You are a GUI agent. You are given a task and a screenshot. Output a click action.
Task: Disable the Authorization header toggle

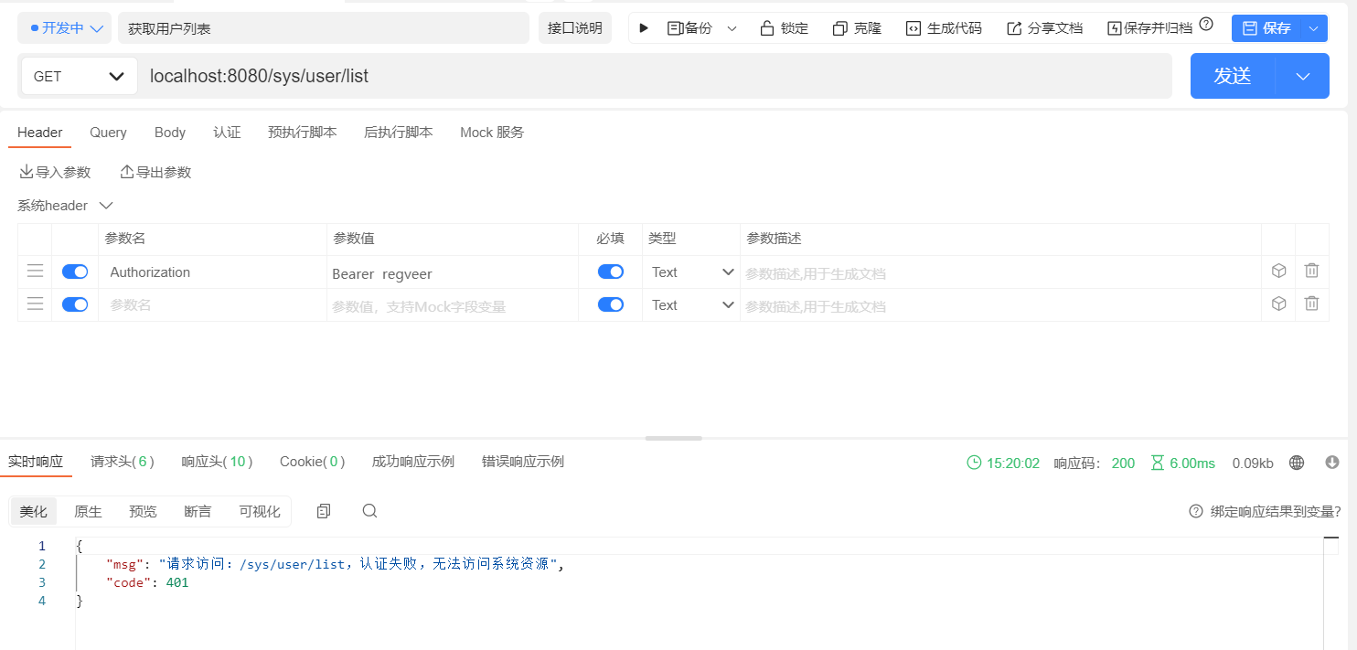(x=75, y=272)
